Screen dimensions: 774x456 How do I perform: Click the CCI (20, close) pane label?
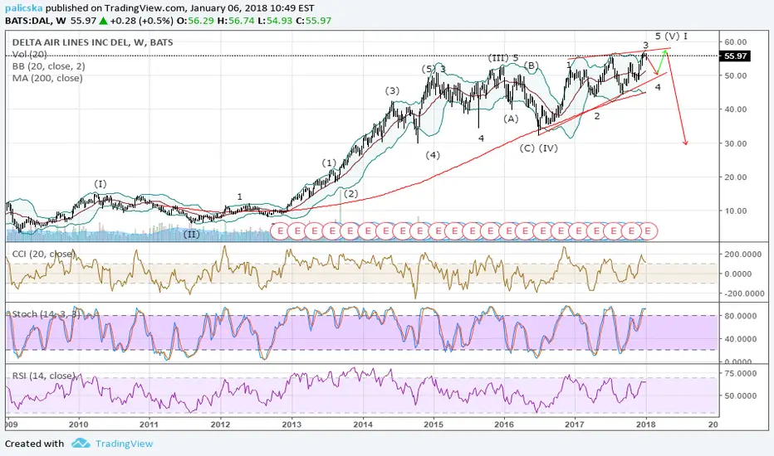coord(43,254)
